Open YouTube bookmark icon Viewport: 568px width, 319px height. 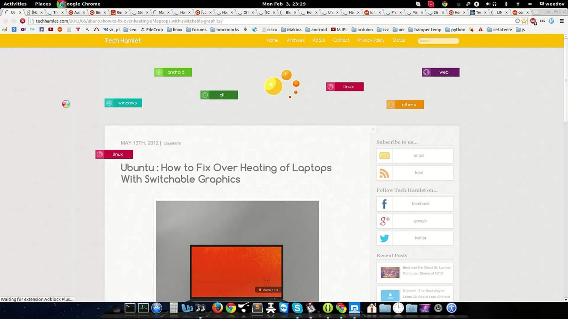pyautogui.click(x=51, y=30)
